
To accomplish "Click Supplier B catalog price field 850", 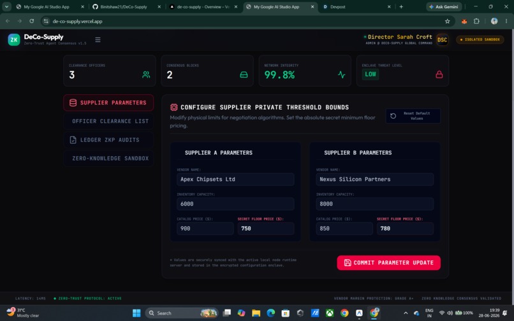I will 344,229.
